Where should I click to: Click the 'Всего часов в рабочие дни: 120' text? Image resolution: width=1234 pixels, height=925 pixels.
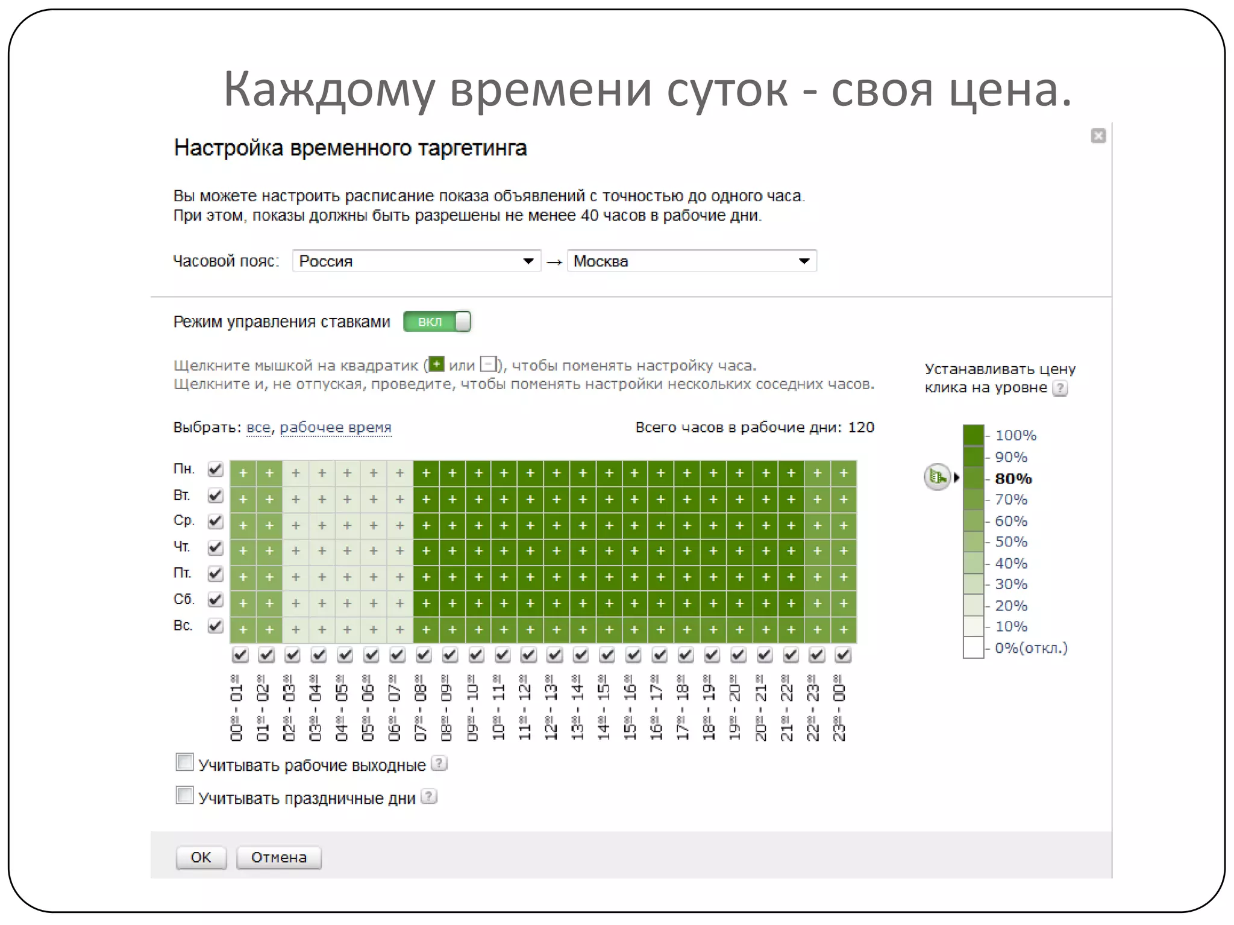click(754, 428)
